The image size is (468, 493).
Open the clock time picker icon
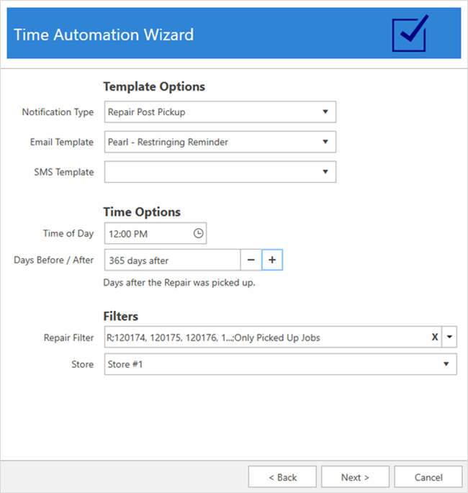[199, 233]
